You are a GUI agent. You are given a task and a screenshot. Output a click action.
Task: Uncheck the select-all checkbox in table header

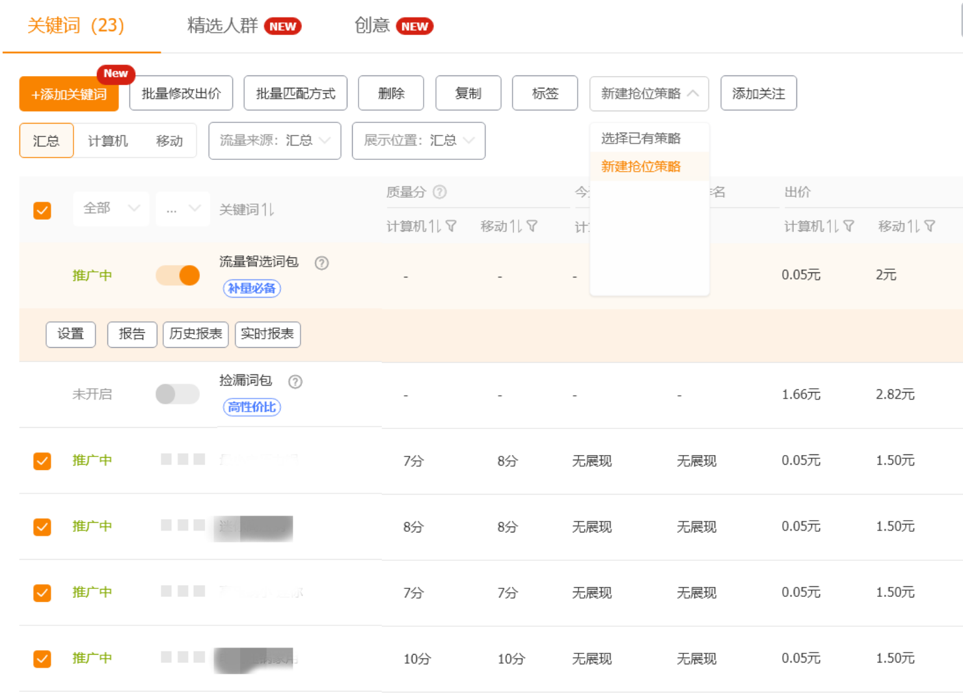click(42, 211)
